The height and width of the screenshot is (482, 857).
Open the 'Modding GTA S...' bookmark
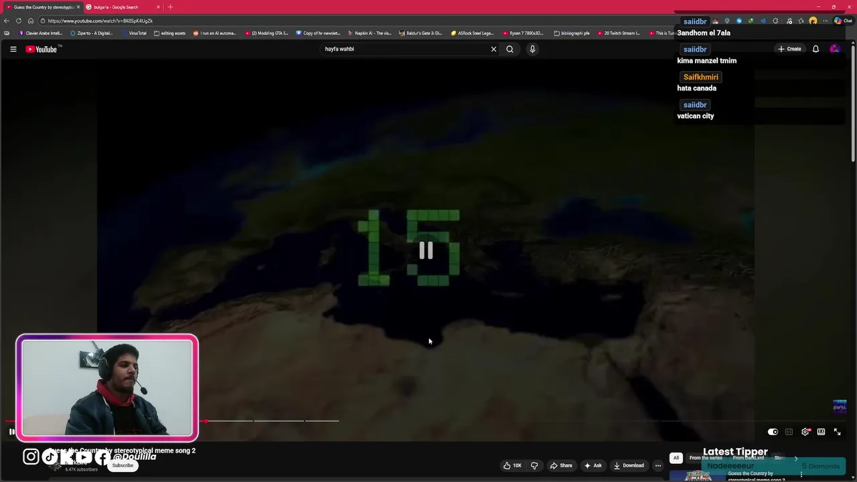click(x=266, y=33)
